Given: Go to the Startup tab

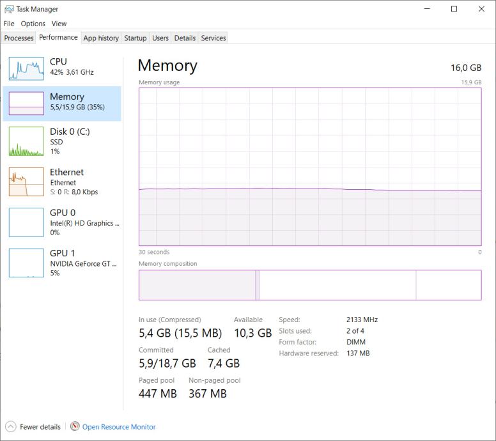Looking at the screenshot, I should [136, 38].
